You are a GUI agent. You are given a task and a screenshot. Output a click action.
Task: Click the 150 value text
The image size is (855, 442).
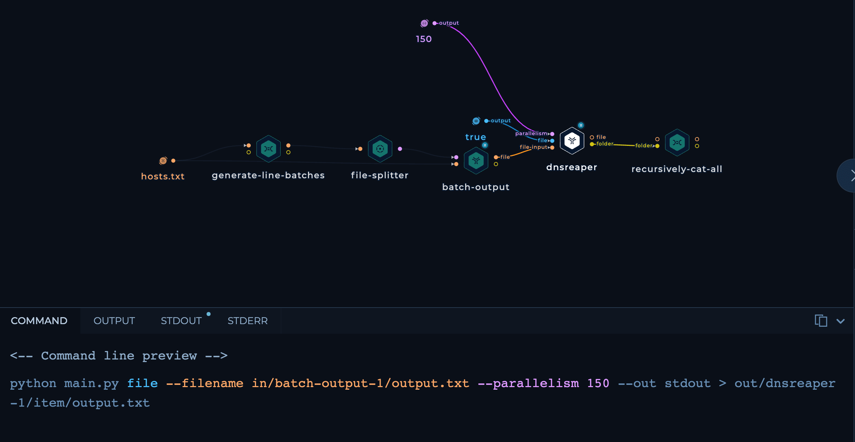(424, 39)
